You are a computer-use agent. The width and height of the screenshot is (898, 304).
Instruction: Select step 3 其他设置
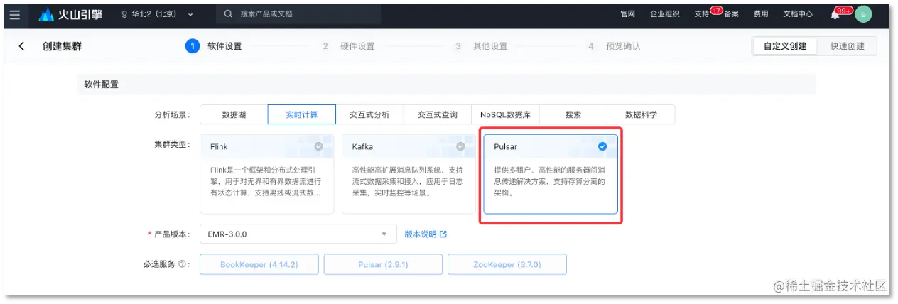481,46
